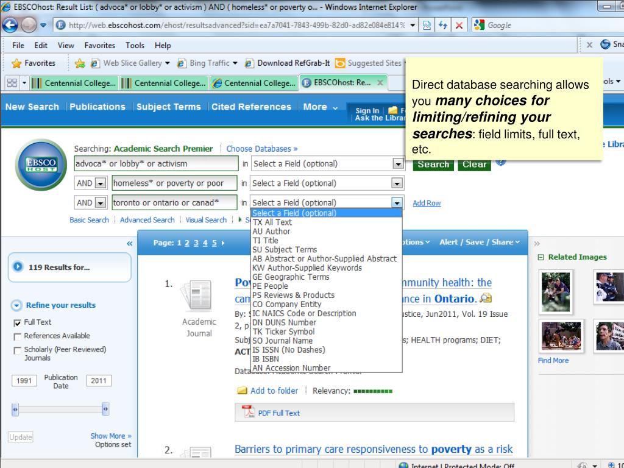Select AU Author from the field list

pyautogui.click(x=327, y=231)
